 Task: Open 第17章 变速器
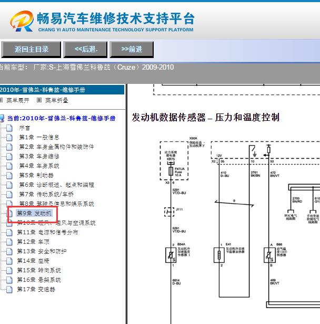pos(36,289)
